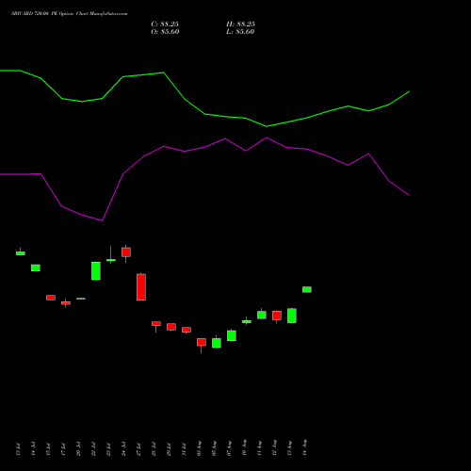Click the open value O: 85.60
Screen dimensions: 471x471
coord(165,32)
